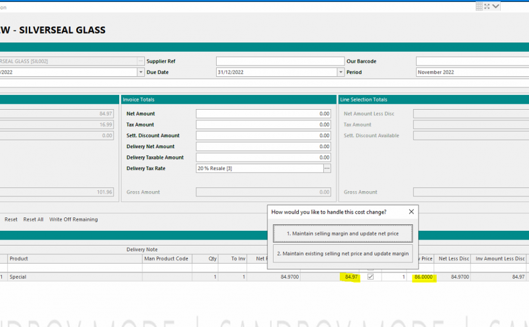Viewport: 529px width, 327px height.
Task: Expand the chevron down icon at top right
Action: point(496,6)
